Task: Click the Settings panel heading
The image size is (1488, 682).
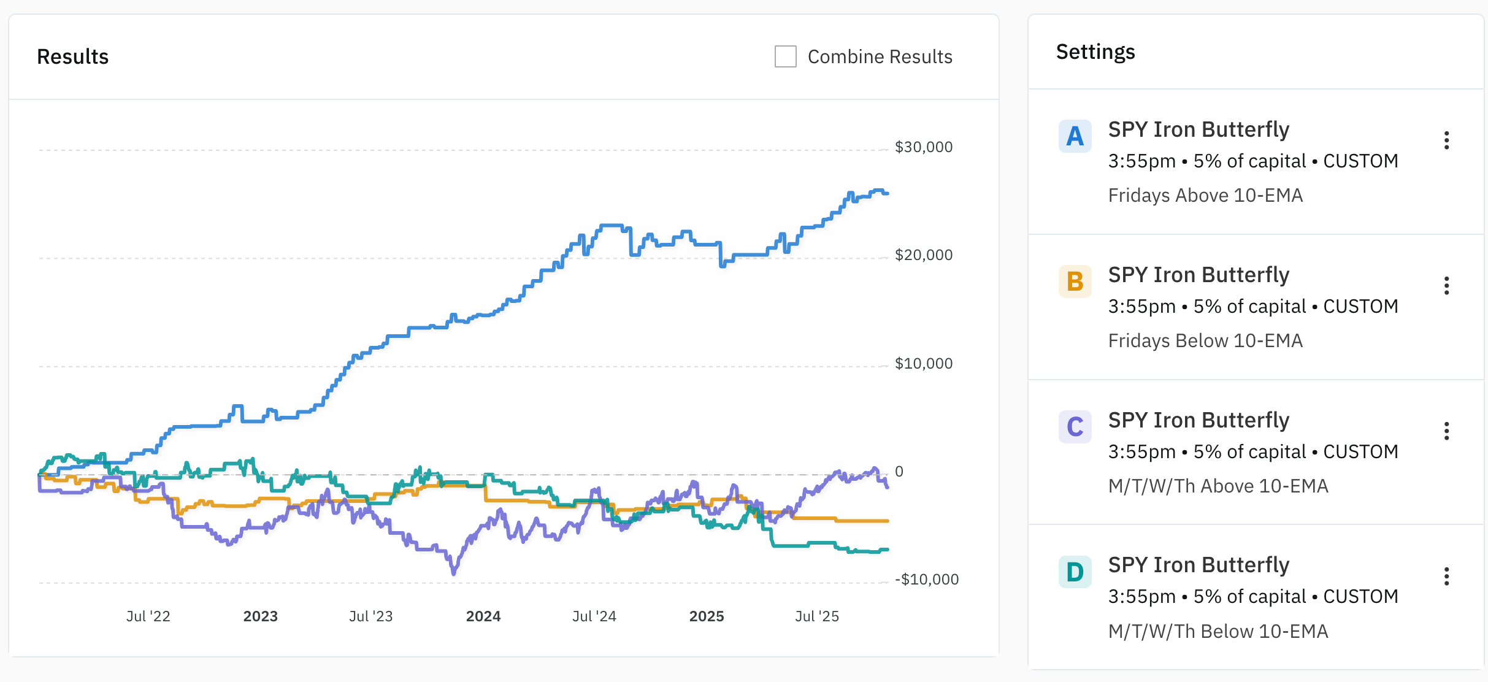Action: click(x=1095, y=52)
